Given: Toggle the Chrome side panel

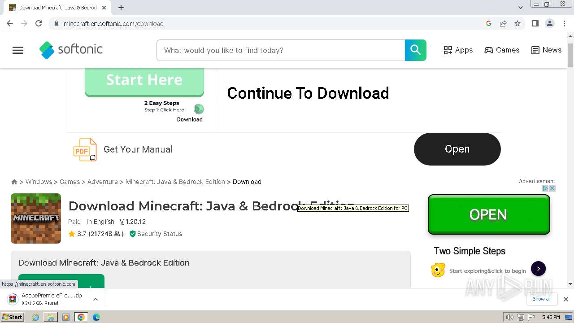Looking at the screenshot, I should click(535, 23).
